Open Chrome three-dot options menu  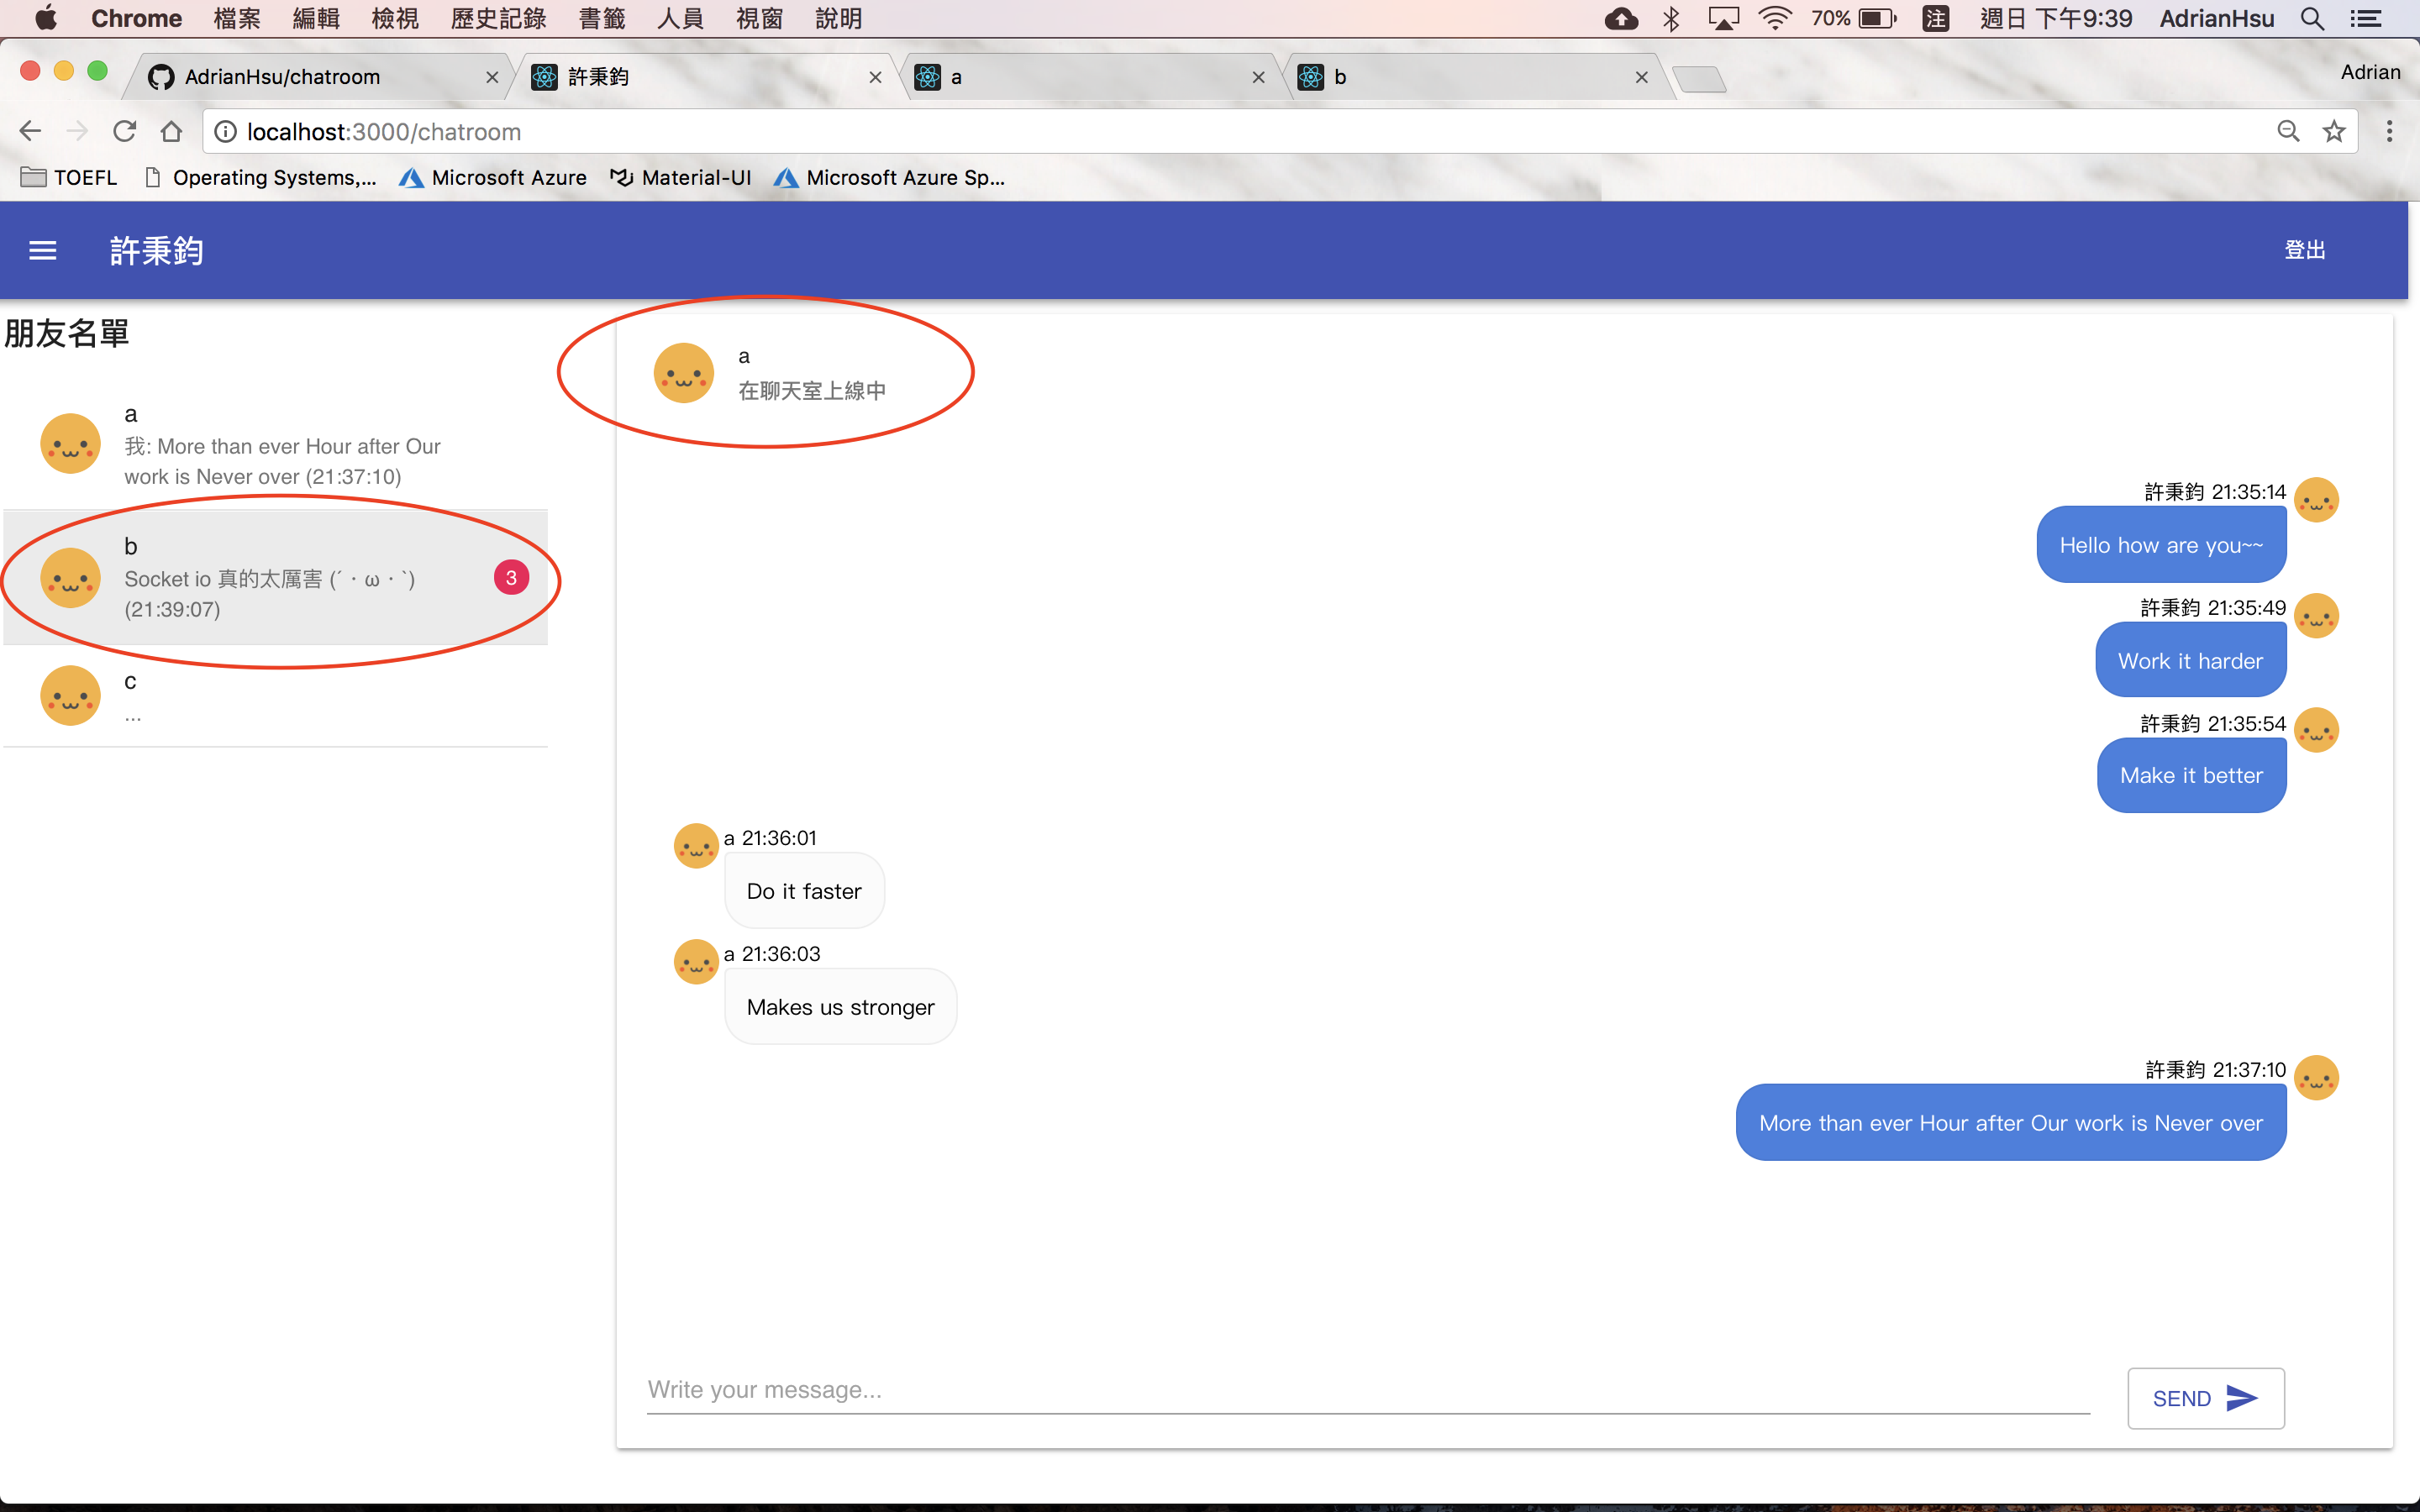(2389, 132)
